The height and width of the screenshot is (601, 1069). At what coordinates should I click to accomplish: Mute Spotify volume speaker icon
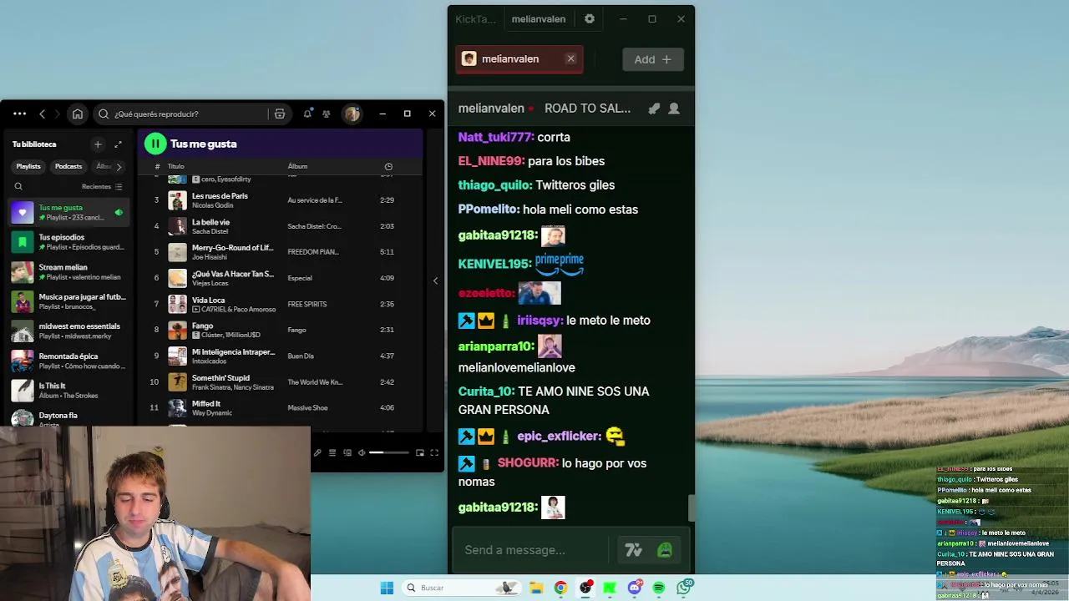(x=362, y=452)
